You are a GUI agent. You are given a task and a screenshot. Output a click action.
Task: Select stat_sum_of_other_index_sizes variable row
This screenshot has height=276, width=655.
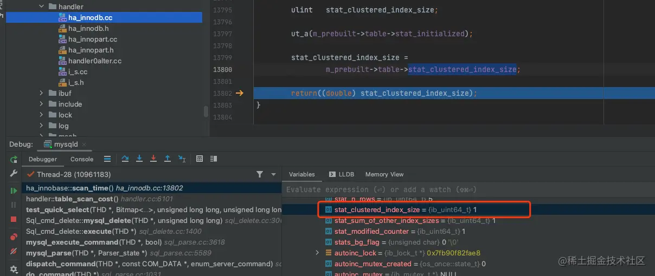point(469,220)
